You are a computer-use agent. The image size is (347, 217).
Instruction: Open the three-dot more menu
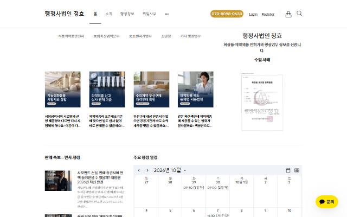pos(166,14)
